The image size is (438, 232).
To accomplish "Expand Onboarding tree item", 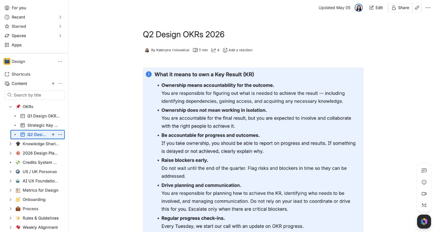I will click(10, 200).
